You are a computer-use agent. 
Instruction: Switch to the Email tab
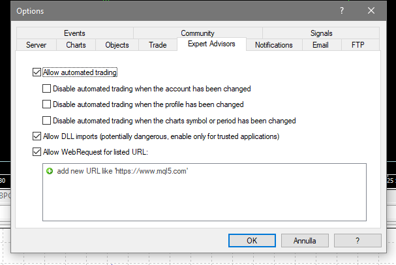(x=320, y=45)
